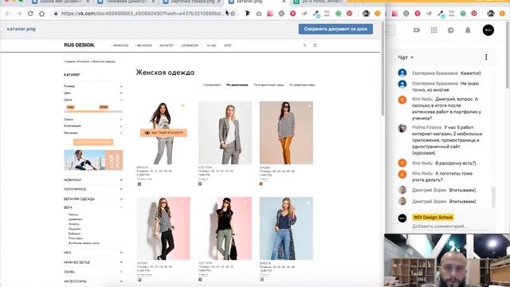Click the WDI Design School black avatar
This screenshot has width=510, height=287.
coord(402,218)
